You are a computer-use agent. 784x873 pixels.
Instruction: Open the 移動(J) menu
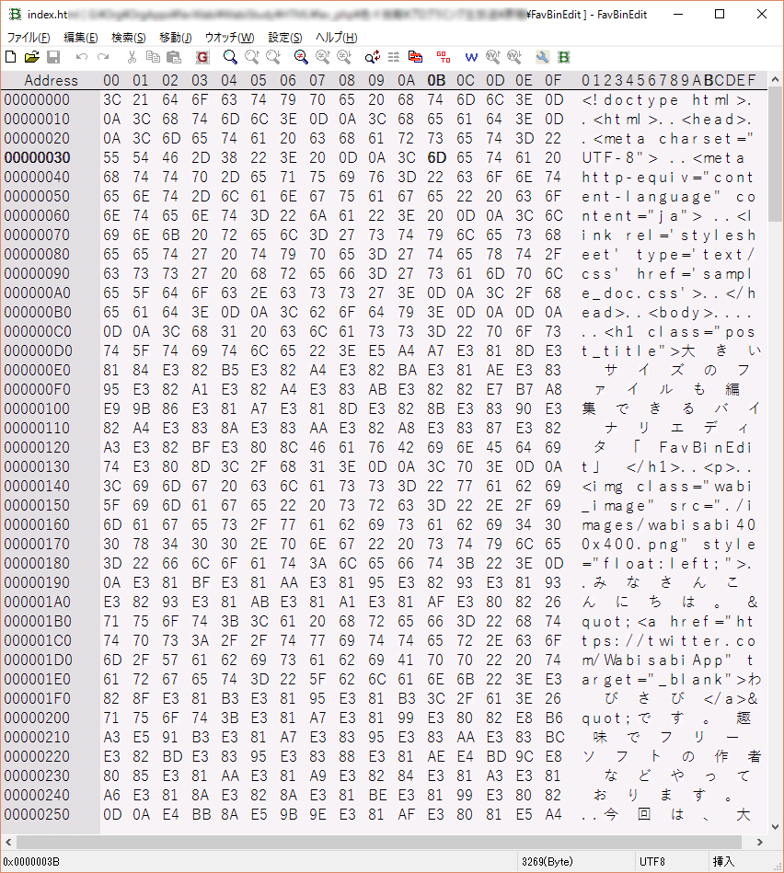click(175, 38)
